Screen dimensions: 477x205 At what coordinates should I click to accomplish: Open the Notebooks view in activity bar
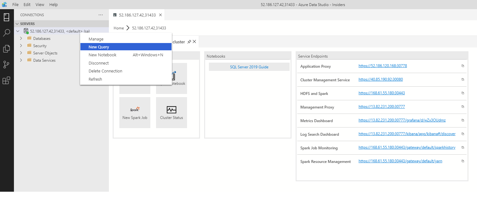tap(7, 49)
